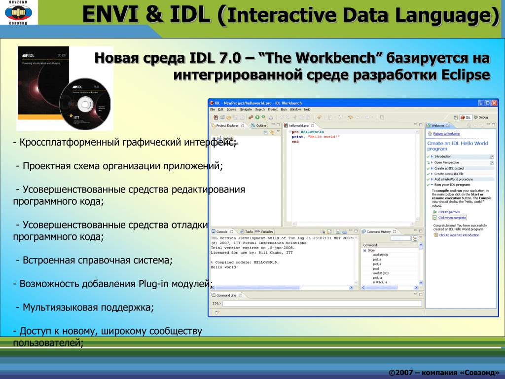
Task: Maximize the editor area
Action: tap(420, 124)
